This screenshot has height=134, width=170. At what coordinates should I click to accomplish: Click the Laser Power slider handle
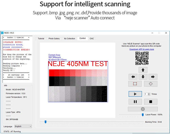[143, 114]
